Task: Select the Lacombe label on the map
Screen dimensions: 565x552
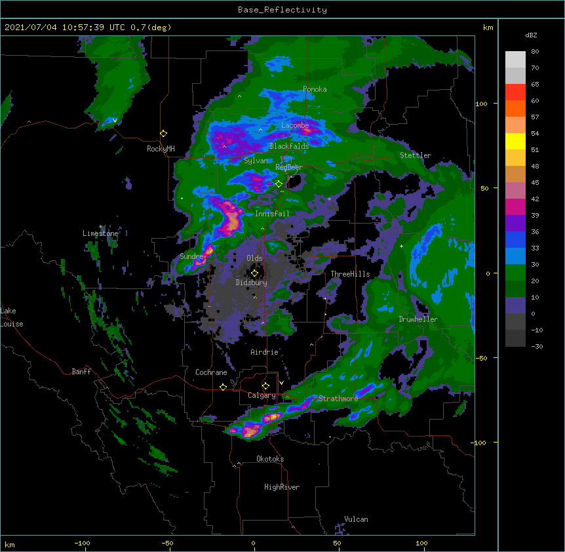Action: [295, 125]
